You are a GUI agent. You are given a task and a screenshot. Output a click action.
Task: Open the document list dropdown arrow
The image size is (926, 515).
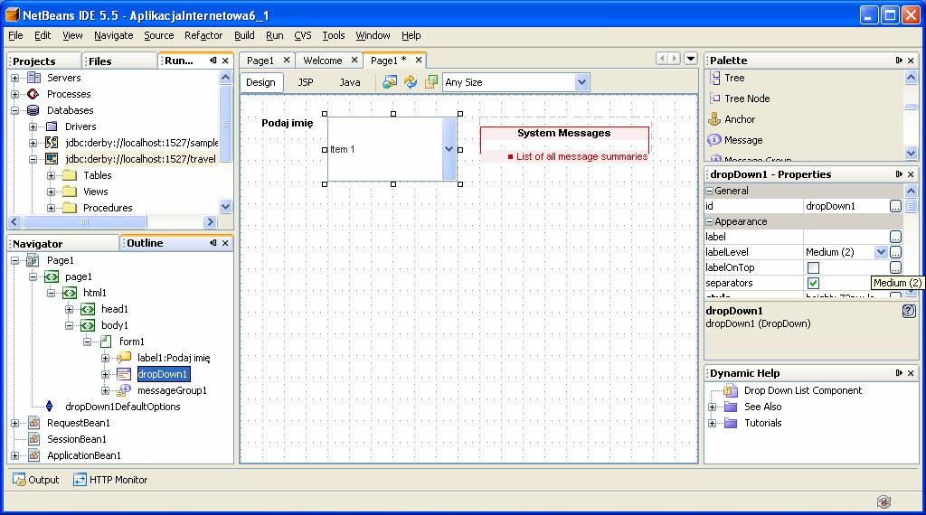(690, 59)
